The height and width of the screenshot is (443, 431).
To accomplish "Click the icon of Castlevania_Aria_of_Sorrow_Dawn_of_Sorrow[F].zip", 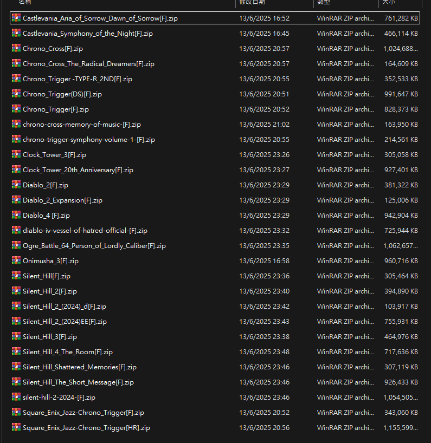I will pos(16,18).
